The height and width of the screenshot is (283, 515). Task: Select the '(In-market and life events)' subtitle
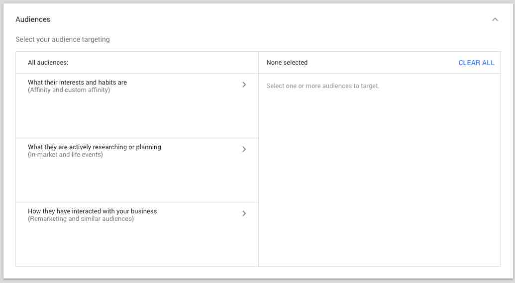[x=65, y=155]
